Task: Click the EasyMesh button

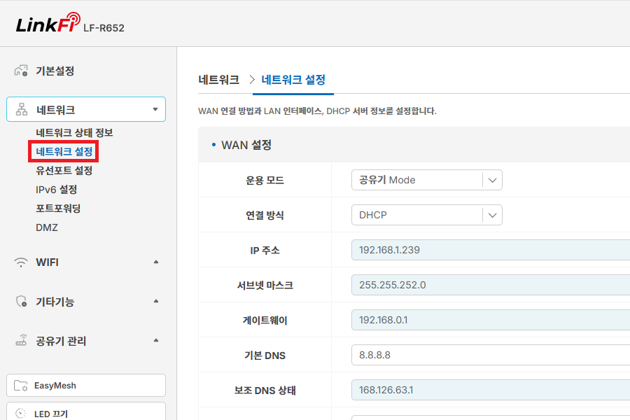Action: tap(86, 386)
